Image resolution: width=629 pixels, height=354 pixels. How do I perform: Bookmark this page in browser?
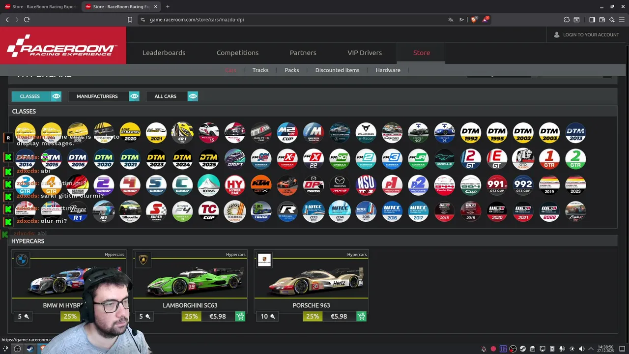pyautogui.click(x=130, y=20)
